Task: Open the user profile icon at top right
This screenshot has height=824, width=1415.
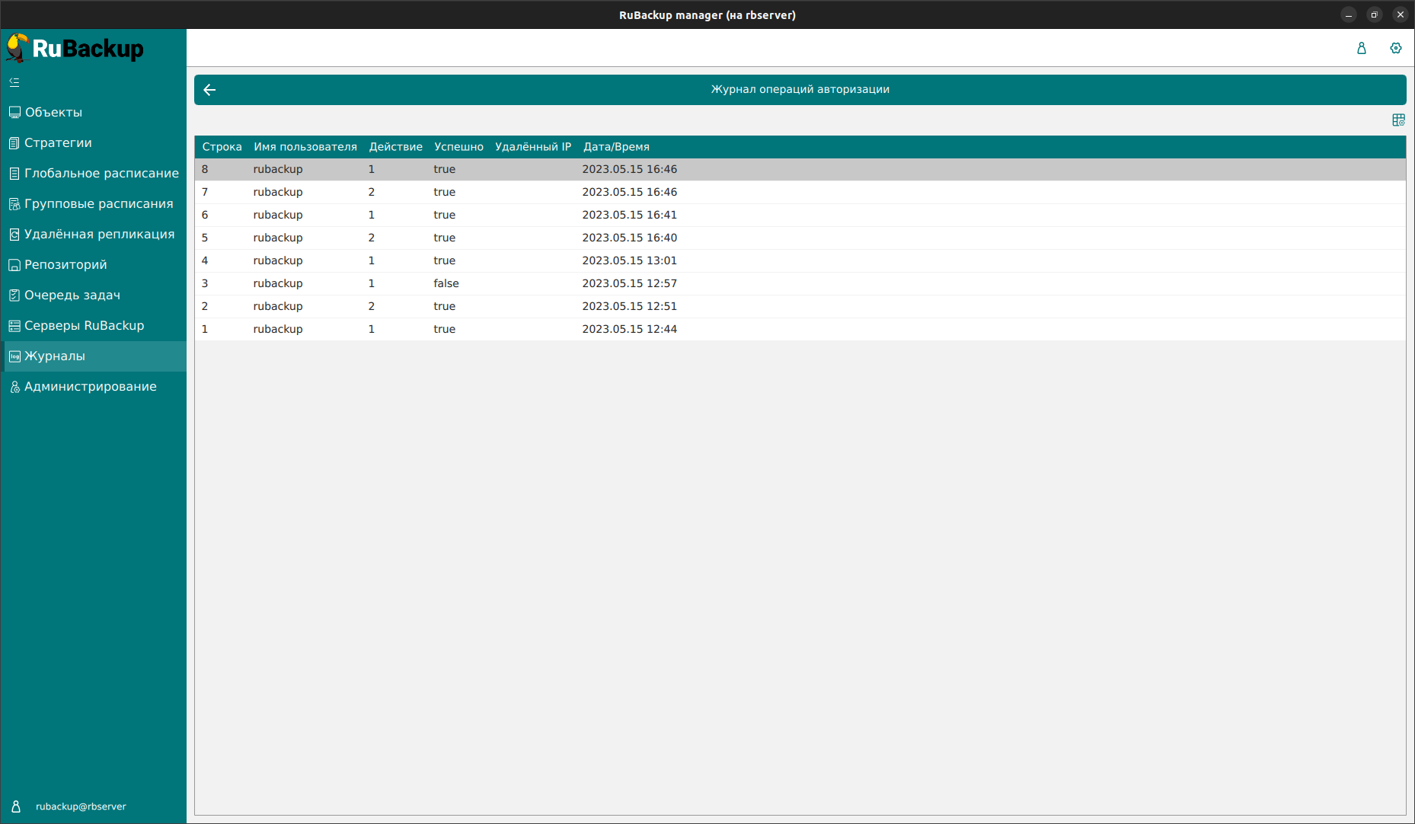Action: tap(1362, 48)
